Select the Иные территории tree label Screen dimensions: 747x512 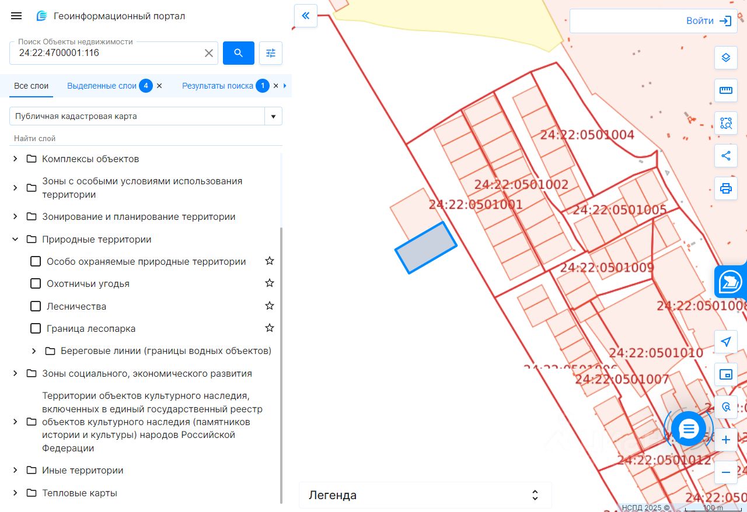point(82,470)
